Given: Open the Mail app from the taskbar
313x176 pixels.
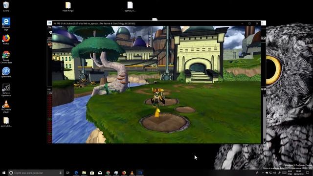Looking at the screenshot, I should 100,173.
